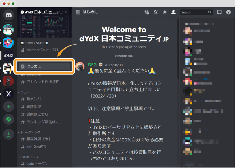Toggle member list people icon

[173, 12]
